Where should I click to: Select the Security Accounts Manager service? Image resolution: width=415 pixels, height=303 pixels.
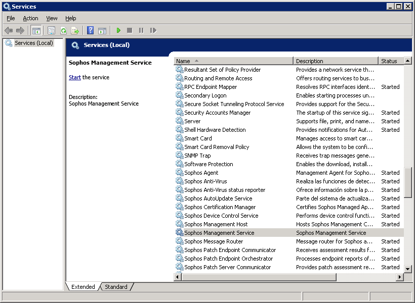(x=217, y=113)
